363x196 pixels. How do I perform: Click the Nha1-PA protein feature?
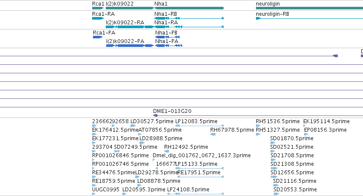168,46
